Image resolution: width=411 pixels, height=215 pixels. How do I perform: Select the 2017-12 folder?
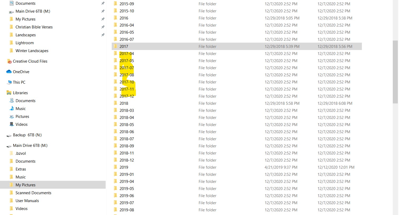[x=127, y=96]
